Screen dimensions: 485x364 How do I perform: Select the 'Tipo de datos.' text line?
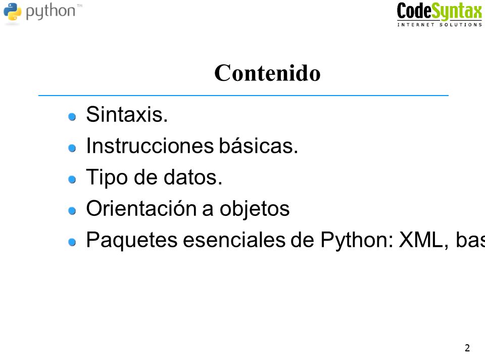(x=154, y=177)
